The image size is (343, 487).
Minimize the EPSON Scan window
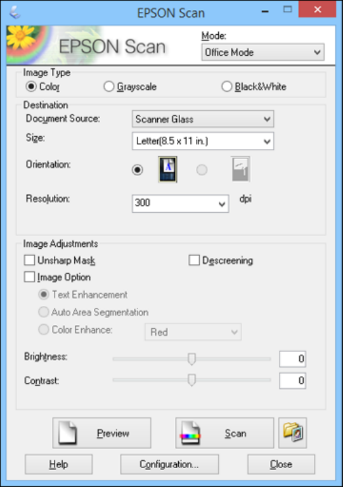click(x=265, y=11)
